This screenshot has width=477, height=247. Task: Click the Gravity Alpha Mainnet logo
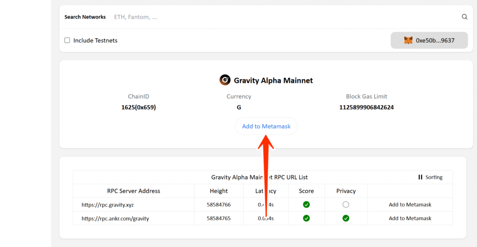click(x=225, y=80)
